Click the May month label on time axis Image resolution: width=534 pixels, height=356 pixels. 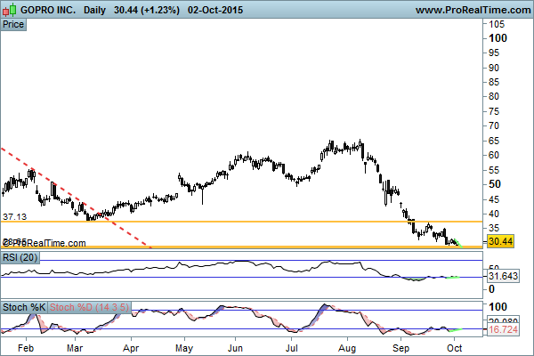click(x=184, y=348)
